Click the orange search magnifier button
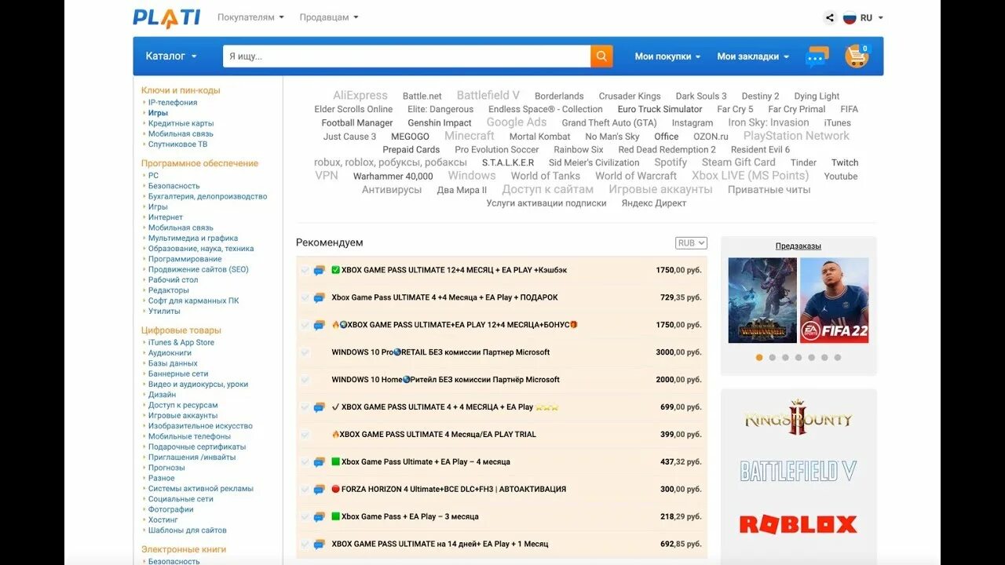 point(601,56)
